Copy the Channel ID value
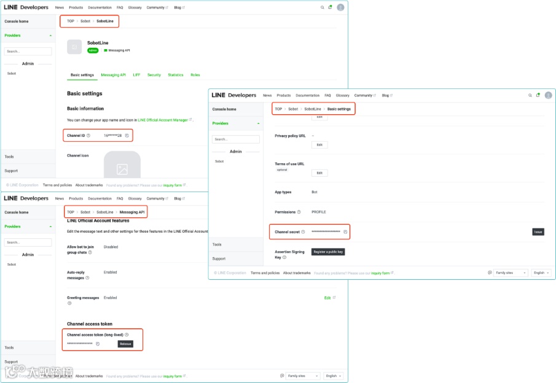This screenshot has height=383, width=556. 127,136
